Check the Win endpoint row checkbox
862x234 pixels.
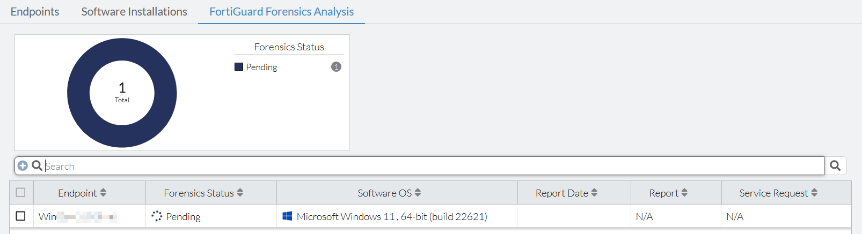[x=20, y=216]
